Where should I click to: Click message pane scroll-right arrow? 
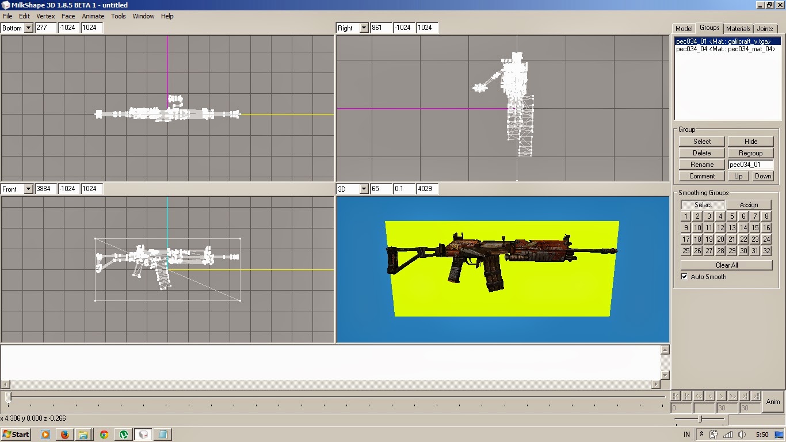(x=657, y=384)
